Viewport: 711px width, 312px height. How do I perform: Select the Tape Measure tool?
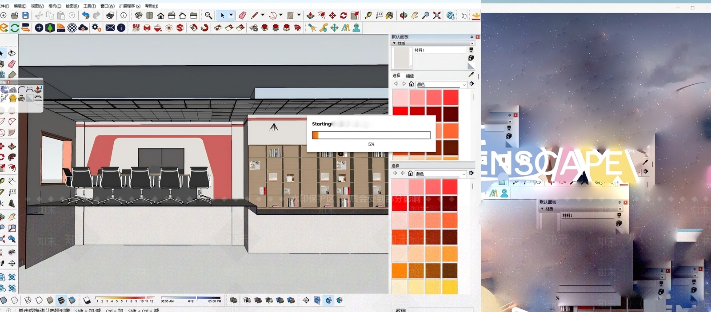pos(368,16)
